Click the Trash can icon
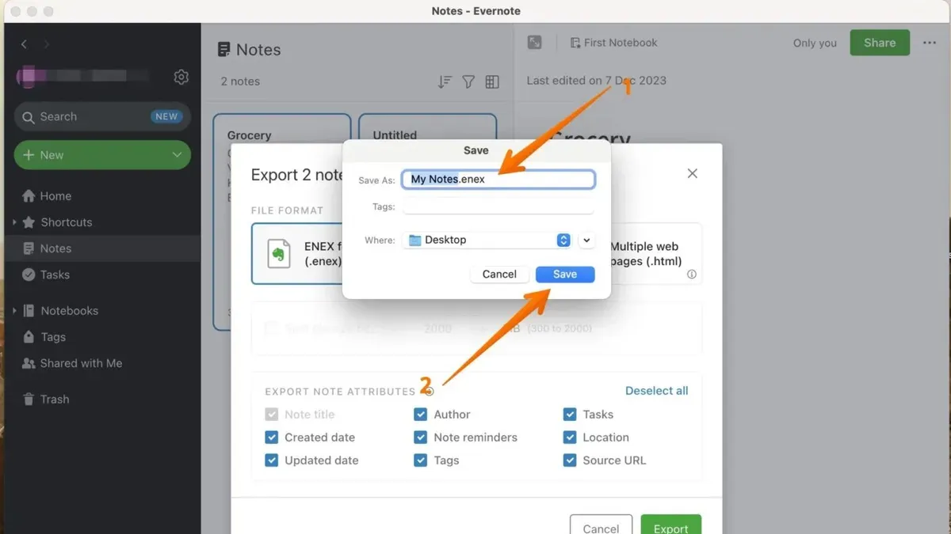951x534 pixels. [29, 400]
